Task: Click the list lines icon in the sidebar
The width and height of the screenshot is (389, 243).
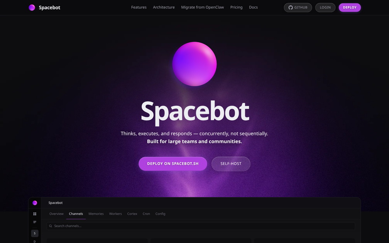Action: coord(35,222)
